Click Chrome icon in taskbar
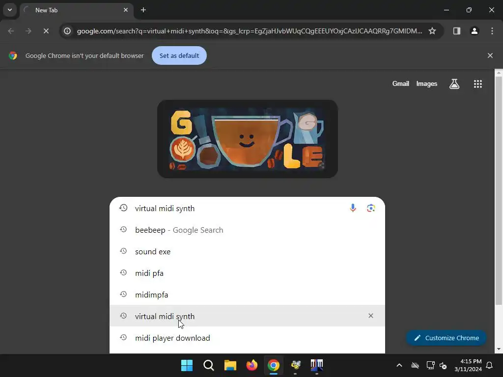503x377 pixels. tap(273, 365)
